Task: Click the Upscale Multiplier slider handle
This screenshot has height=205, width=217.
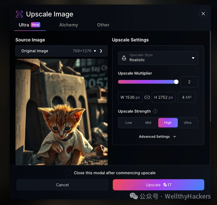Action: coord(176,82)
